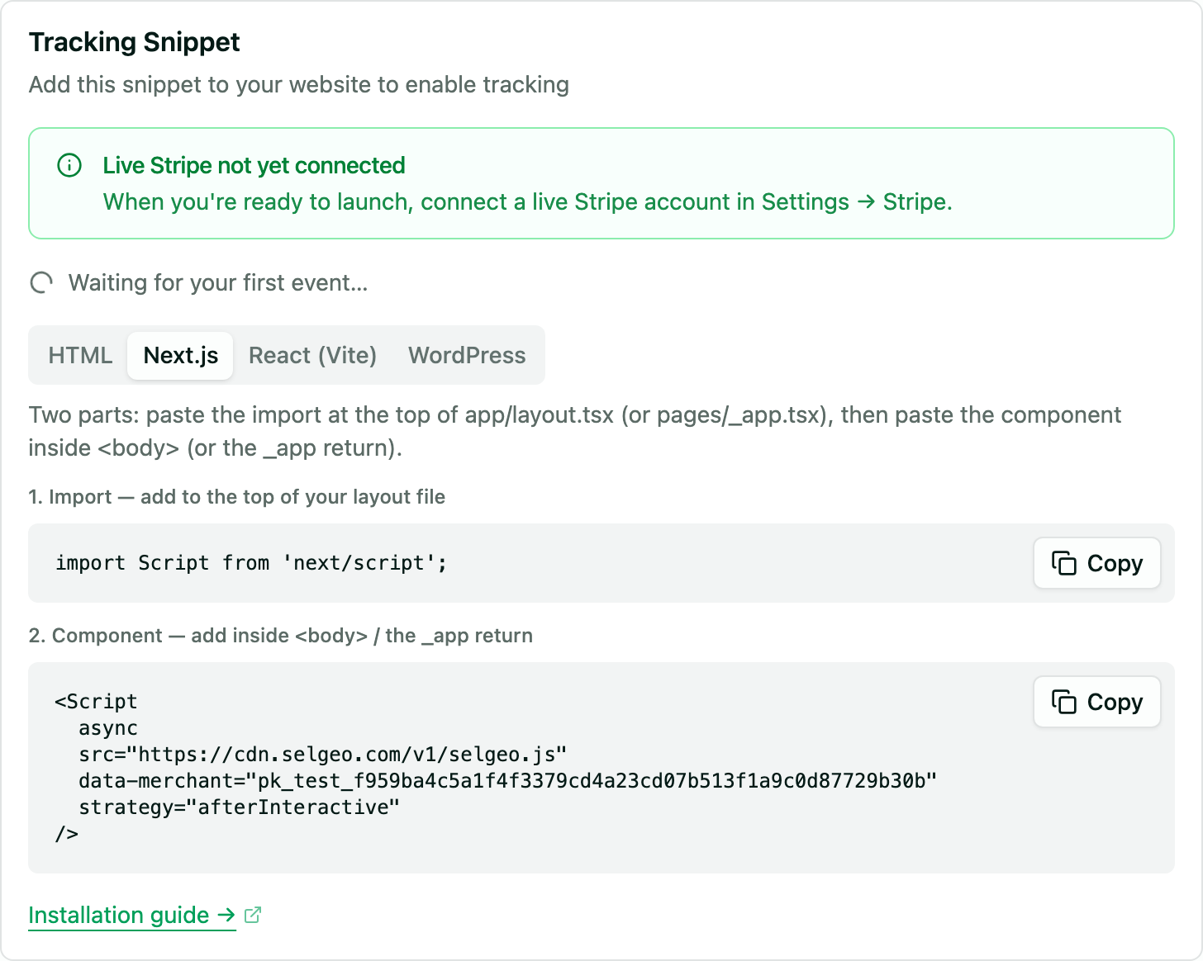Click the 'Tracking Snippet' heading
The height and width of the screenshot is (961, 1203).
tap(135, 42)
